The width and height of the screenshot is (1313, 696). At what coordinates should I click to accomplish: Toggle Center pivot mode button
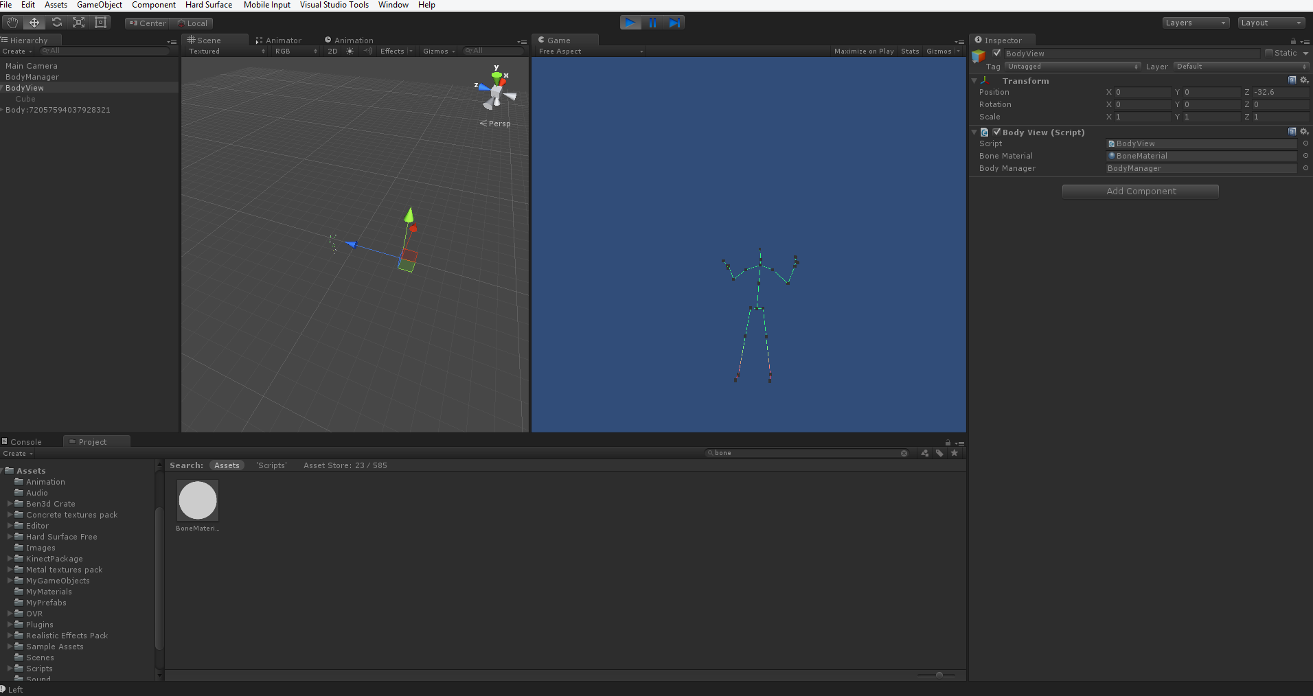[x=148, y=23]
